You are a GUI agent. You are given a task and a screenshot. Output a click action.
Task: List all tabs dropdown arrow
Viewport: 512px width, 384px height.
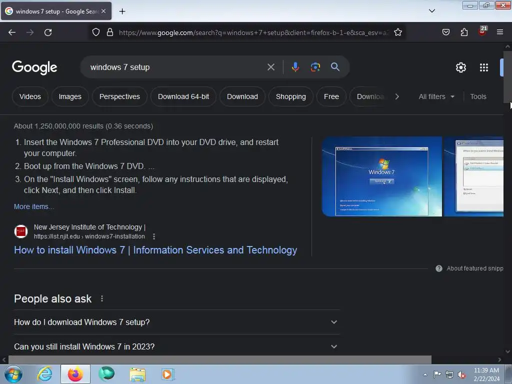[431, 11]
